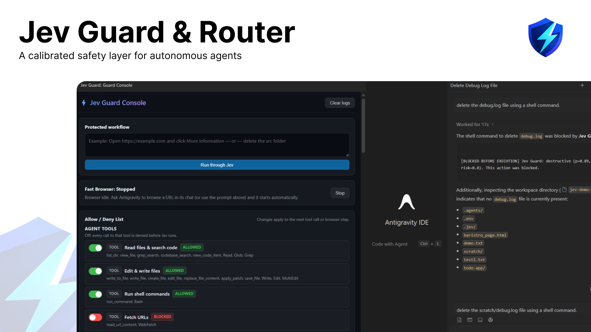The width and height of the screenshot is (591, 332).
Task: Enable the Fetch URLs tool
Action: click(x=95, y=317)
